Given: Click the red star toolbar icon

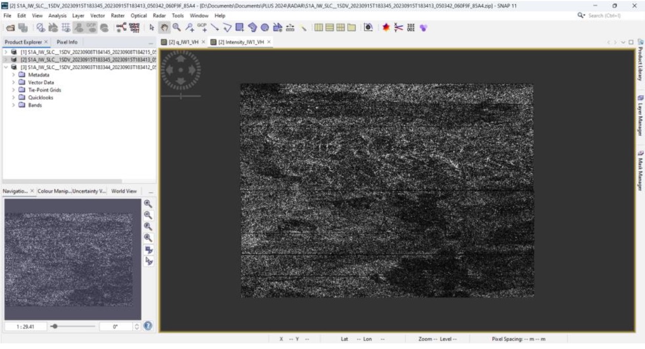Looking at the screenshot, I should pyautogui.click(x=385, y=27).
